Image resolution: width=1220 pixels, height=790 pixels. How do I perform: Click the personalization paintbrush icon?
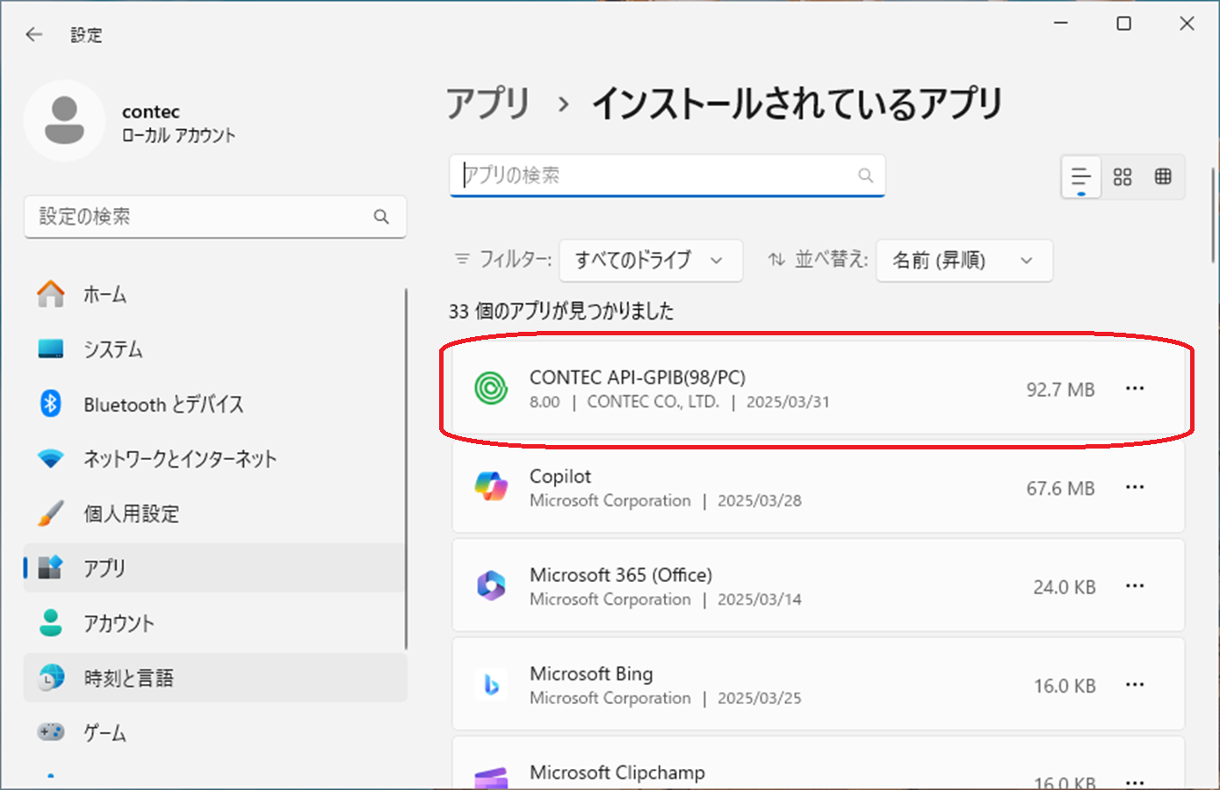click(x=51, y=513)
